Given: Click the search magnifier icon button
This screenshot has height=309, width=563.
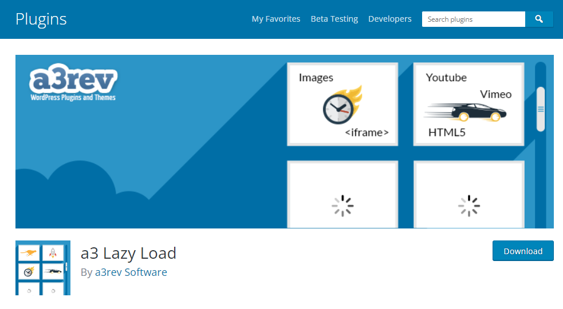Looking at the screenshot, I should click(x=539, y=19).
